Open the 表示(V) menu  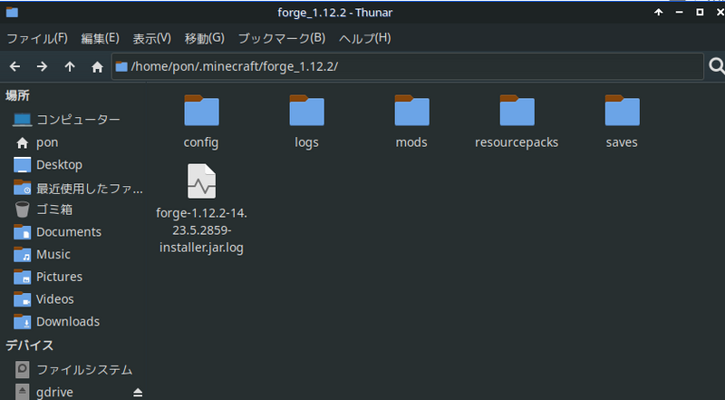pos(151,38)
